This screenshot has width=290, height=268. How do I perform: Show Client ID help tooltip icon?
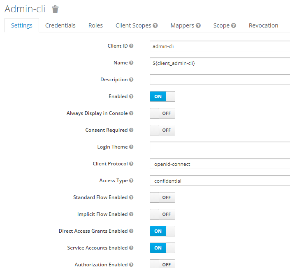click(x=131, y=46)
